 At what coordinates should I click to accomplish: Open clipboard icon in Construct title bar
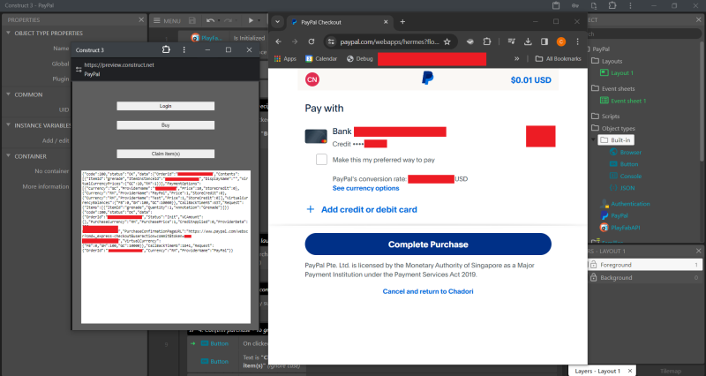556,5
